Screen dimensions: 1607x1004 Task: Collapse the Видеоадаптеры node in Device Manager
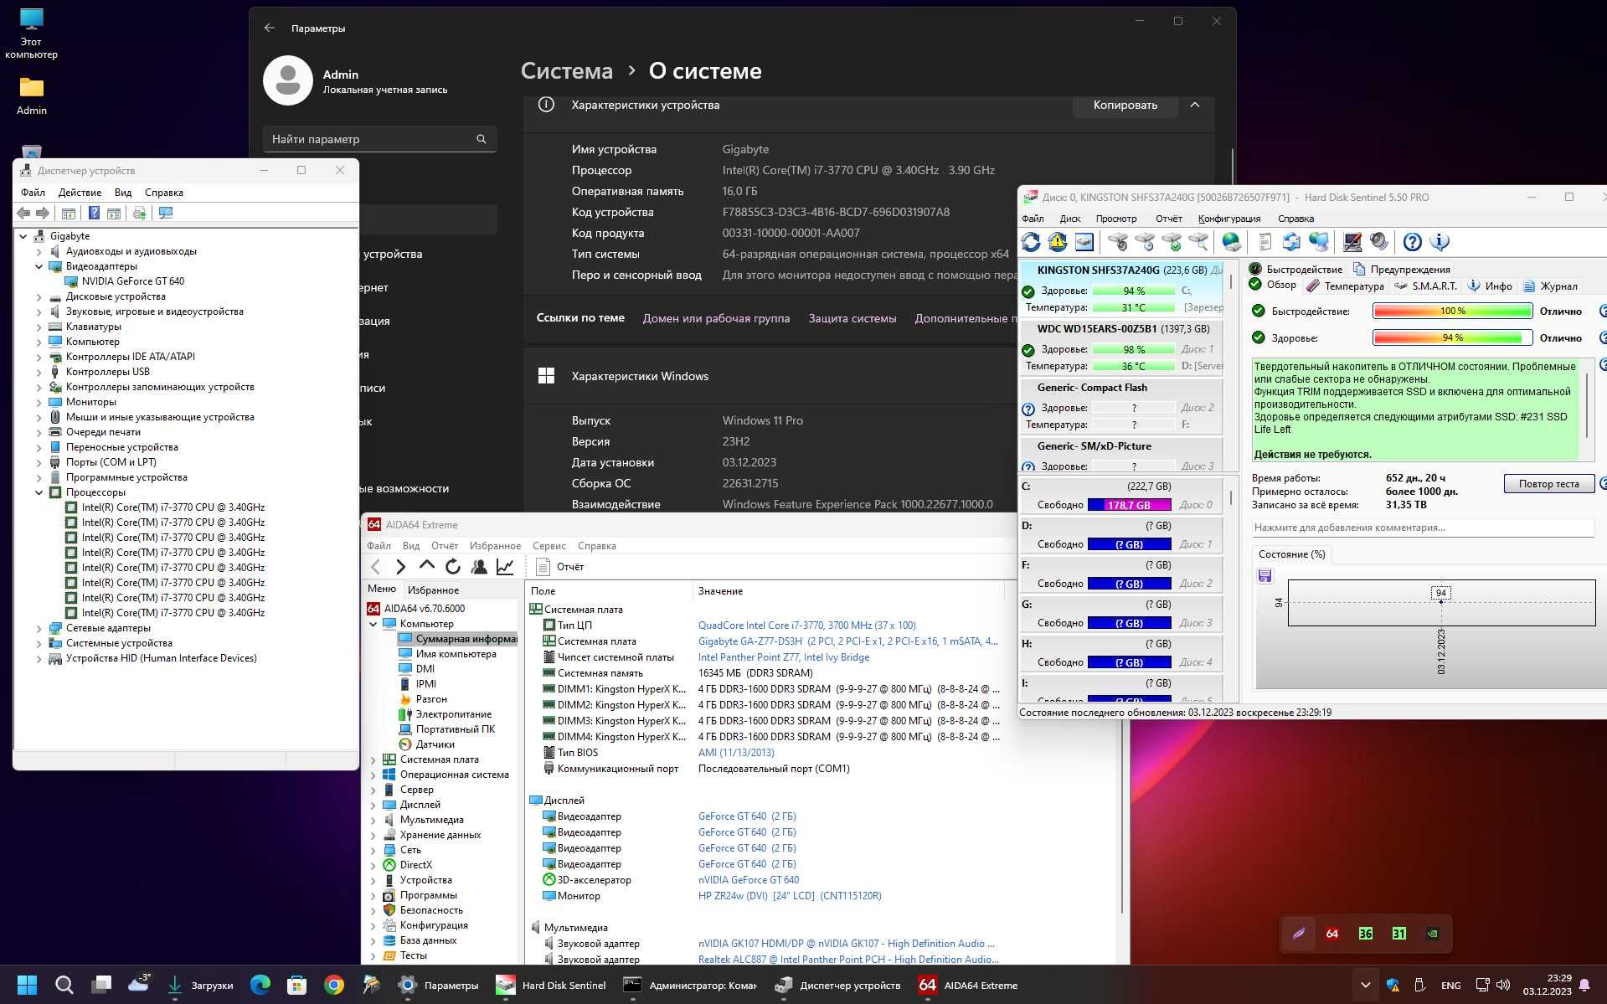click(39, 266)
